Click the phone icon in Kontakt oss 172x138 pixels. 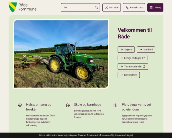click(x=127, y=7)
